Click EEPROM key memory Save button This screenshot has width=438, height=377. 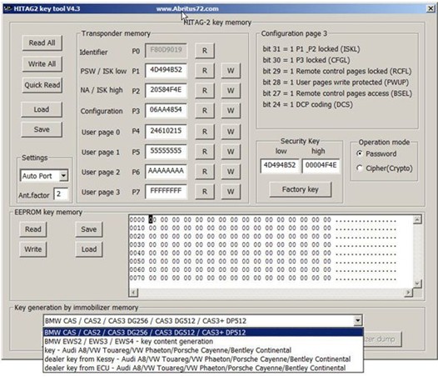(x=89, y=229)
